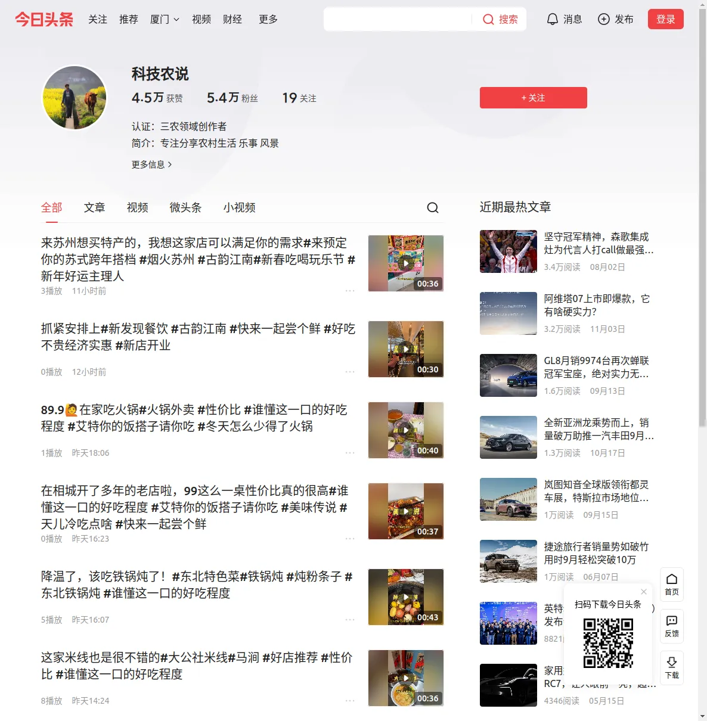The height and width of the screenshot is (721, 707).
Task: Click the search magnifier icon in header
Action: click(x=488, y=20)
